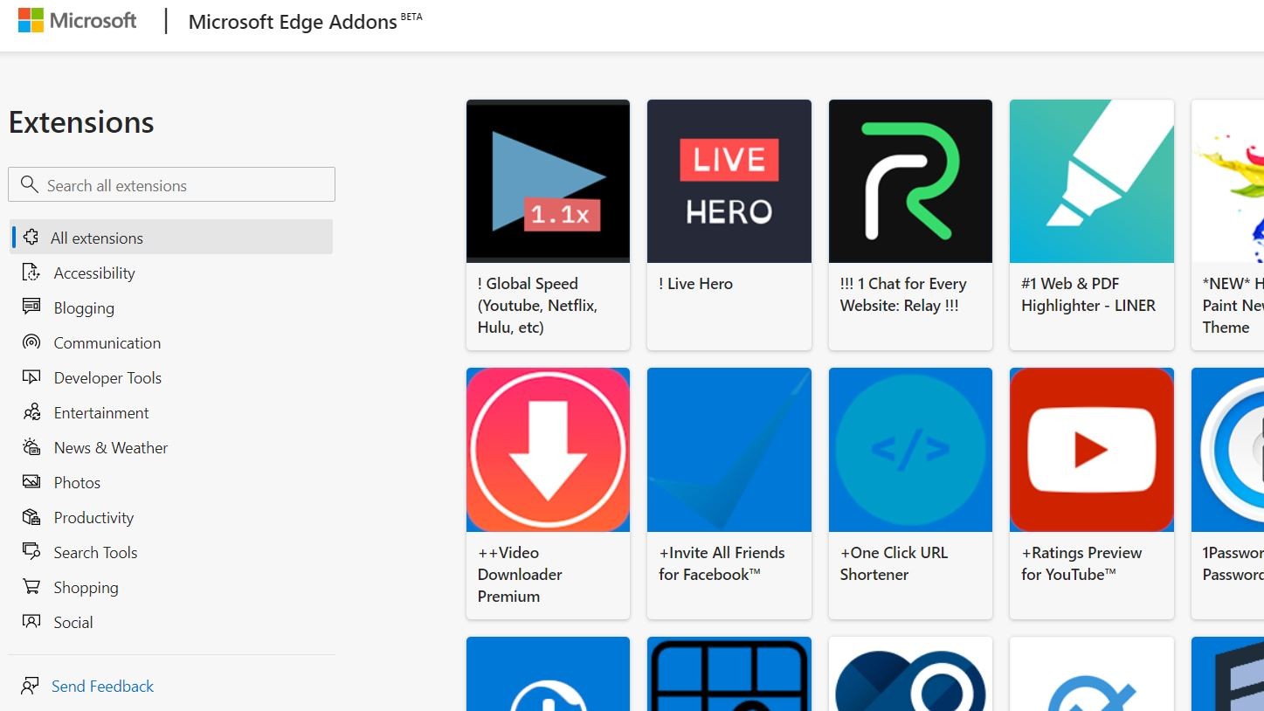This screenshot has width=1264, height=711.
Task: Click the Developer Tools category icon
Action: point(31,377)
